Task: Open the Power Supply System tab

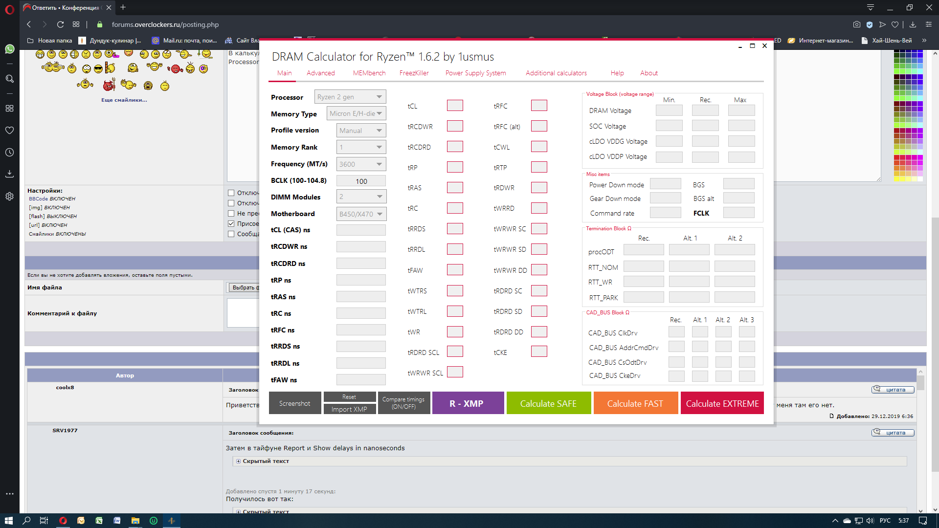Action: 475,73
